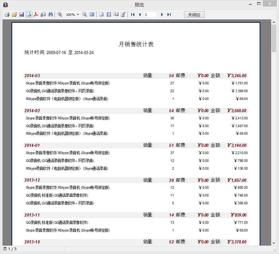The width and height of the screenshot is (279, 254).
Task: Zoom out of the report preview
Action: pyautogui.click(x=84, y=14)
